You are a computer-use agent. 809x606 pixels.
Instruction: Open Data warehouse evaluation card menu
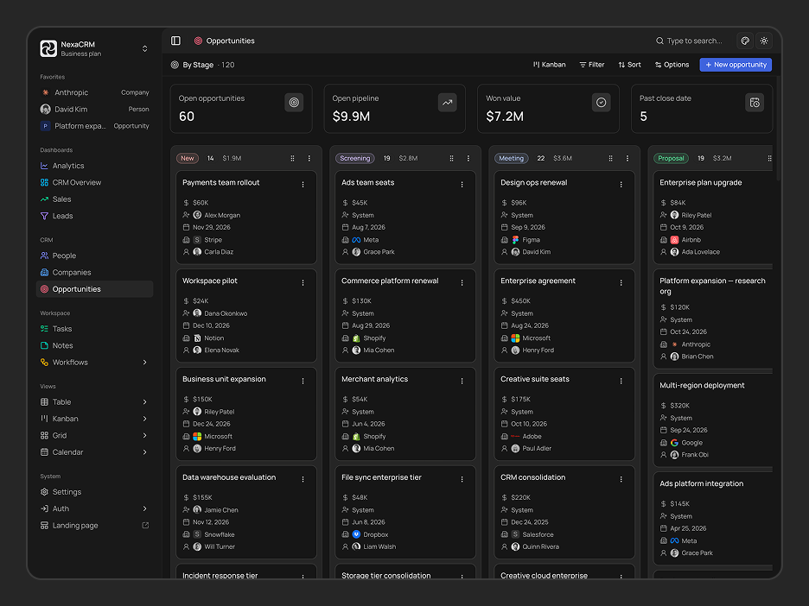point(303,480)
